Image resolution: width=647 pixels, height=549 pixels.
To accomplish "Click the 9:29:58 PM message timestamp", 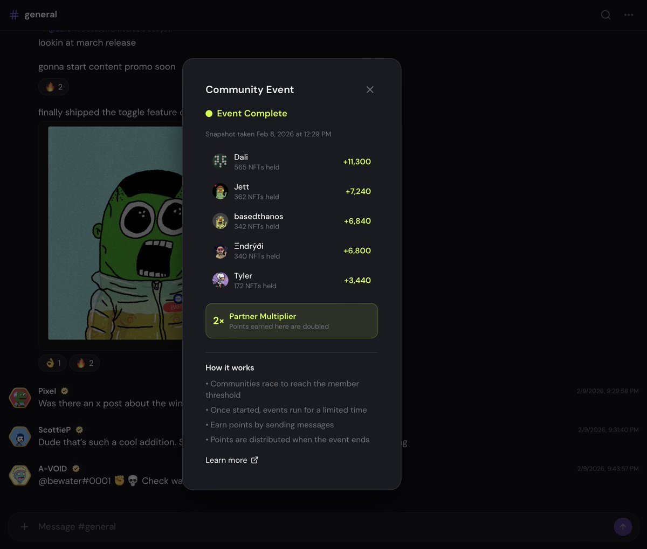I will pos(608,391).
